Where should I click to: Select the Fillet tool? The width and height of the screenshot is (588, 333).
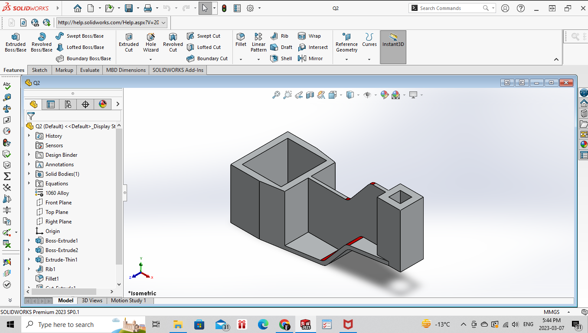click(241, 39)
